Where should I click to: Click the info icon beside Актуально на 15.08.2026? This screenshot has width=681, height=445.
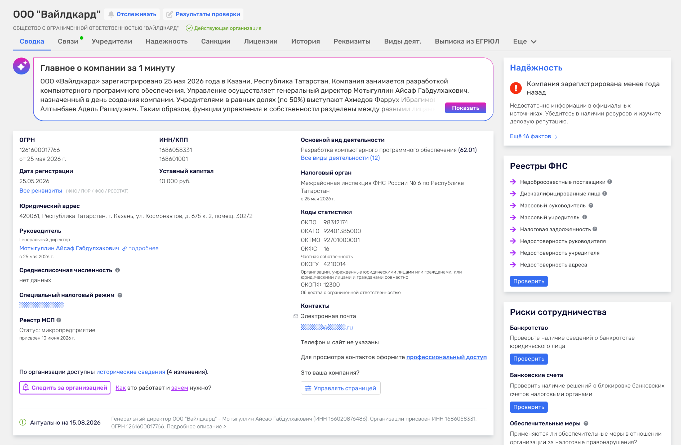tap(23, 422)
